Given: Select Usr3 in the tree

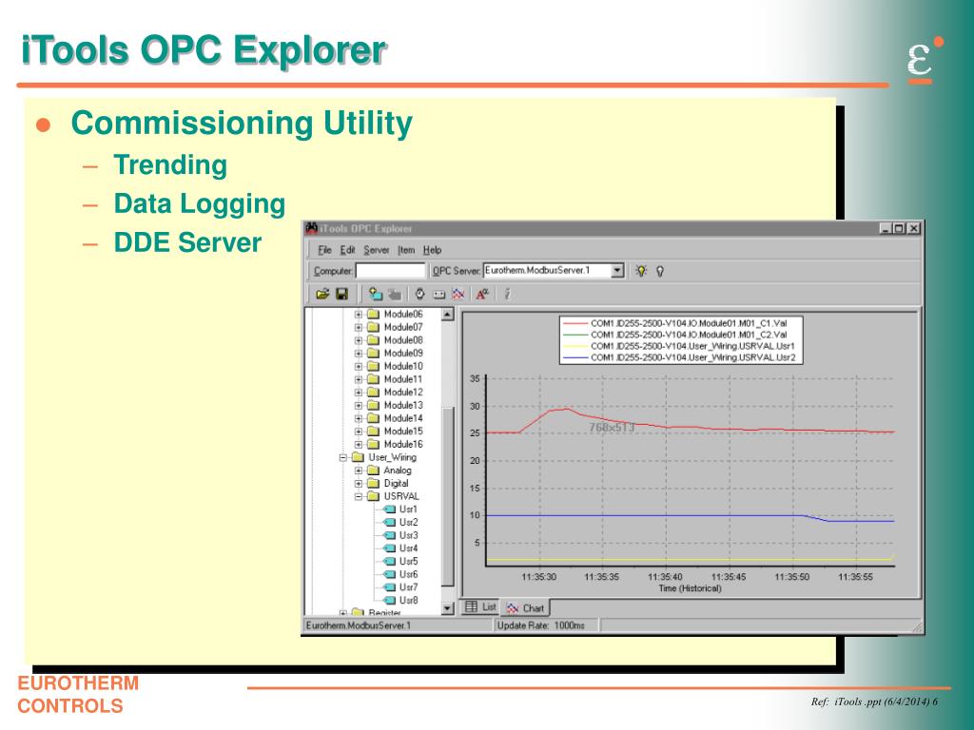Looking at the screenshot, I should click(x=409, y=535).
